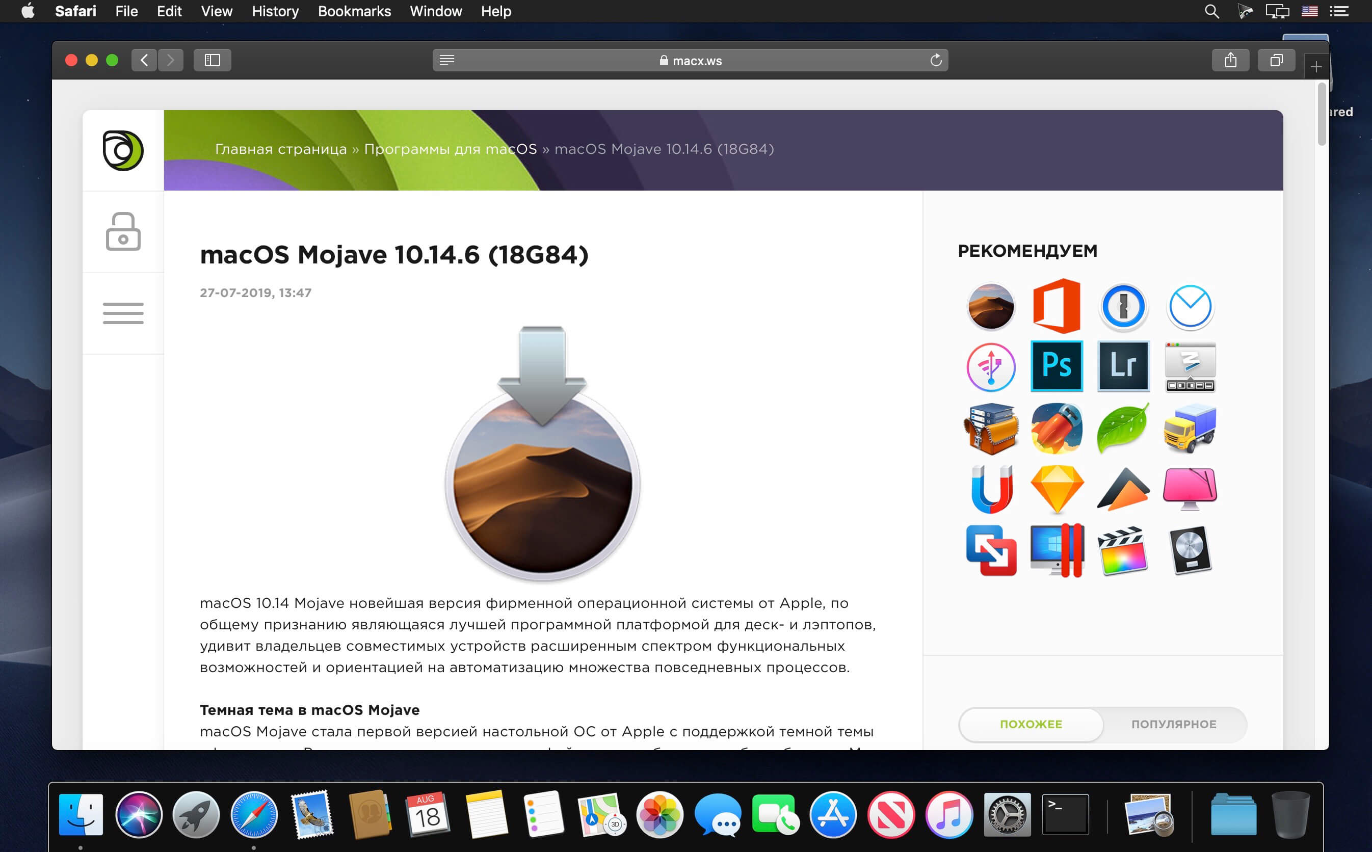Open the login padlock icon in sidebar
The height and width of the screenshot is (852, 1372).
pos(123,231)
